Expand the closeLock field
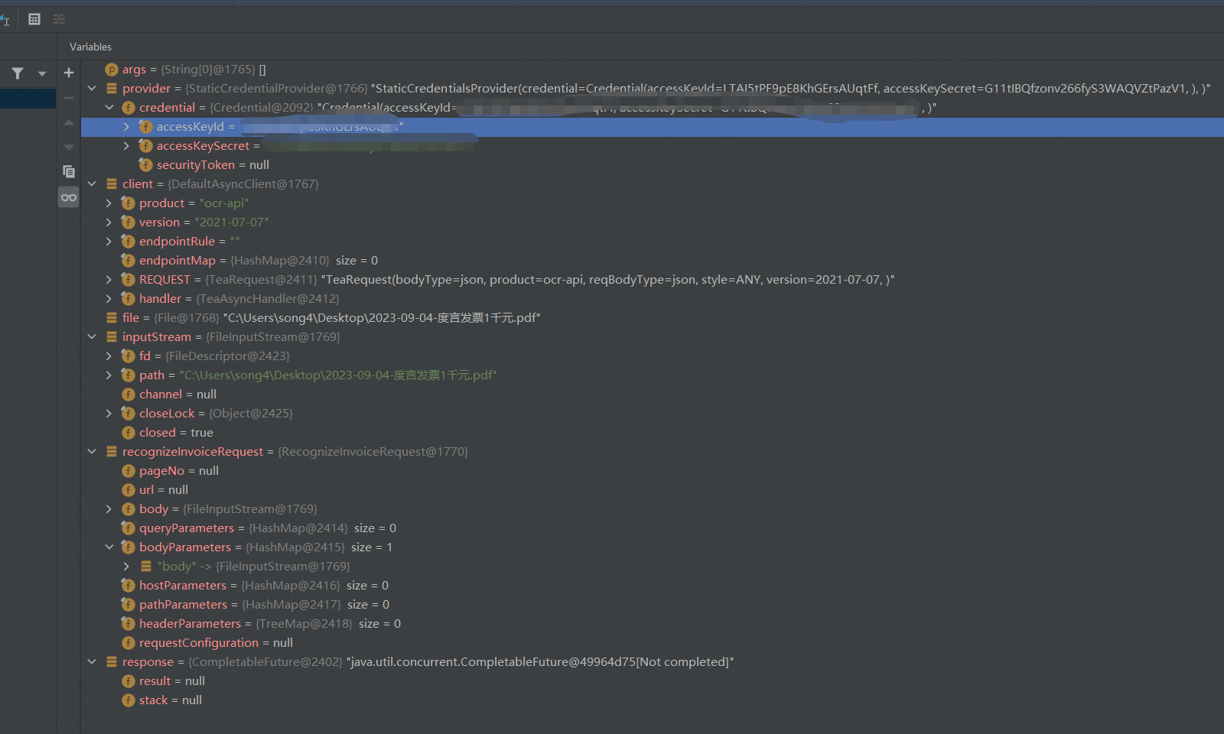Screen dimensions: 1224x734 click(109, 414)
